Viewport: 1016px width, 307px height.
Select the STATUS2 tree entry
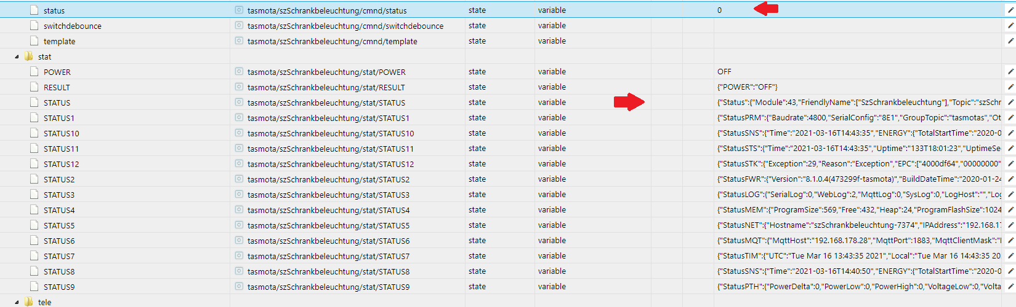(59, 179)
